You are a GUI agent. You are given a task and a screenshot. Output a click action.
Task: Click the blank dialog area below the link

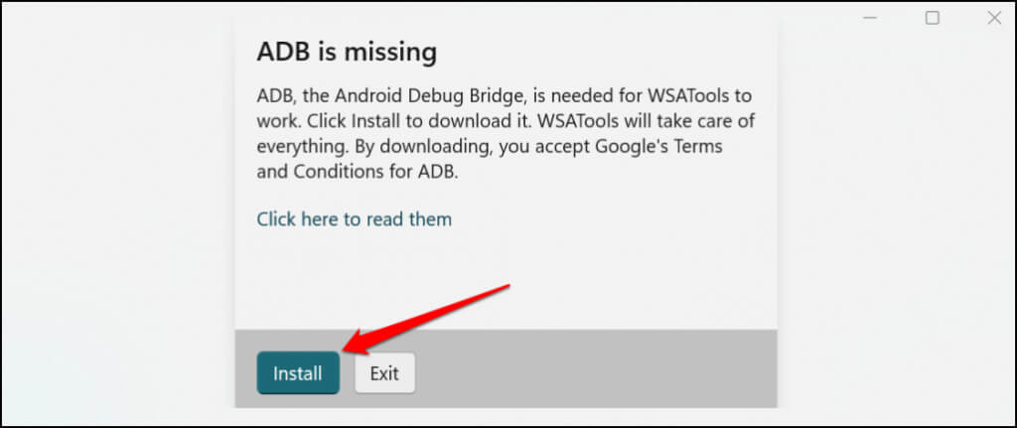505,278
